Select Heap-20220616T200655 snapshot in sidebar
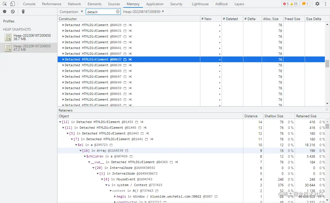Viewport: 330px width, 203px height. click(29, 48)
